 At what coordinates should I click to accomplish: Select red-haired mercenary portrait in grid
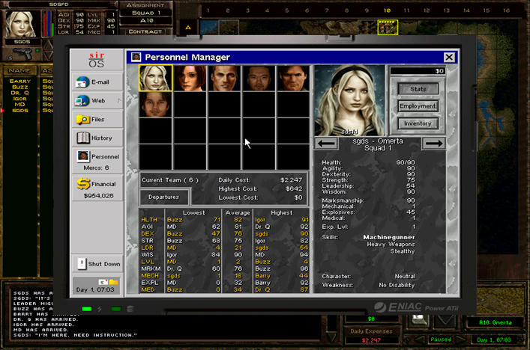190,79
